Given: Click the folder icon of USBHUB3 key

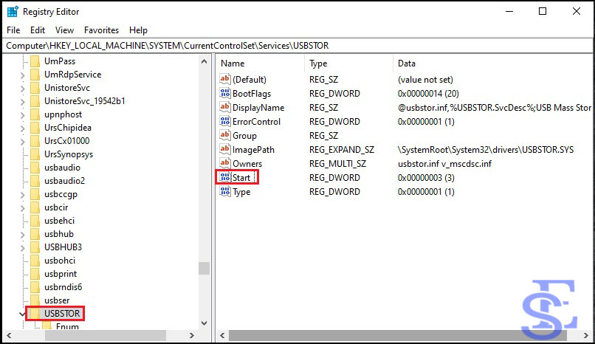Looking at the screenshot, I should point(35,247).
